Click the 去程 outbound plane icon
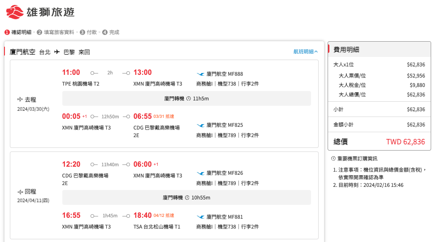The width and height of the screenshot is (441, 242). pyautogui.click(x=20, y=99)
